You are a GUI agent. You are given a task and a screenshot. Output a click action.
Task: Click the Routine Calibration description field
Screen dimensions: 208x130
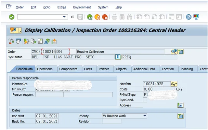coord(120,52)
